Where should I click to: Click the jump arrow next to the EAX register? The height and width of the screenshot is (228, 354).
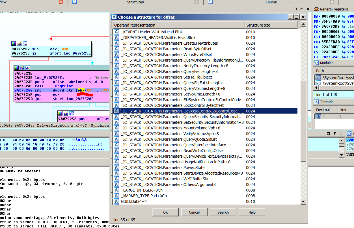tap(344, 16)
